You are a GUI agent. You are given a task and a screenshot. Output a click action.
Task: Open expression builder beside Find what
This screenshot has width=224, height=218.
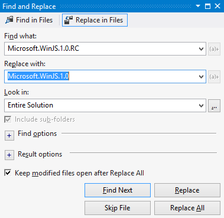(214, 48)
